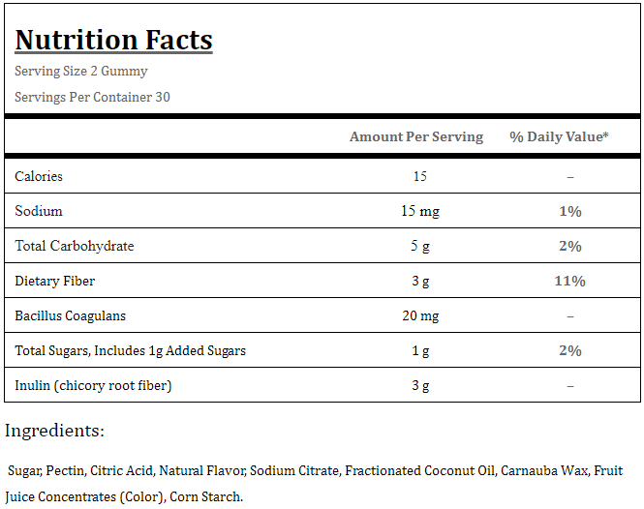
Task: Click the Calories value 15
Action: pos(419,176)
